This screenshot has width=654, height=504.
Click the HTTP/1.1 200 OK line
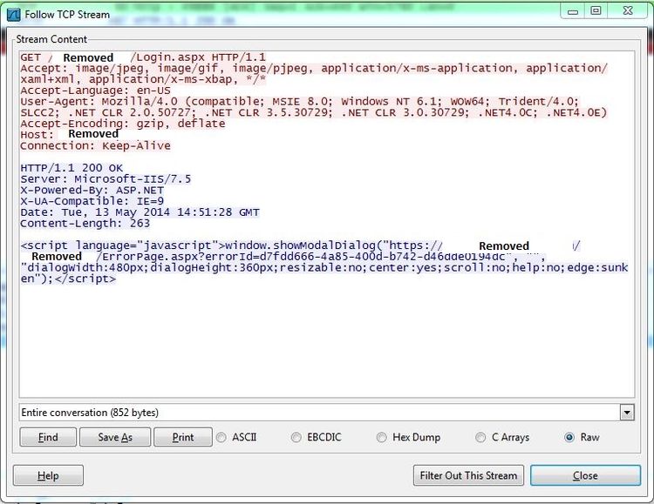(72, 168)
